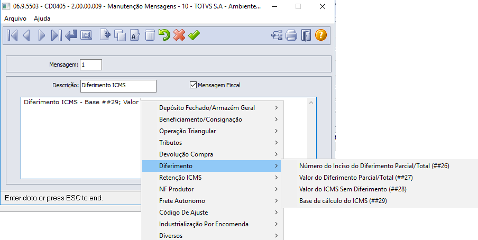Image resolution: width=478 pixels, height=240 pixels.
Task: Click the 'Descrição:' label
Action: click(x=66, y=86)
